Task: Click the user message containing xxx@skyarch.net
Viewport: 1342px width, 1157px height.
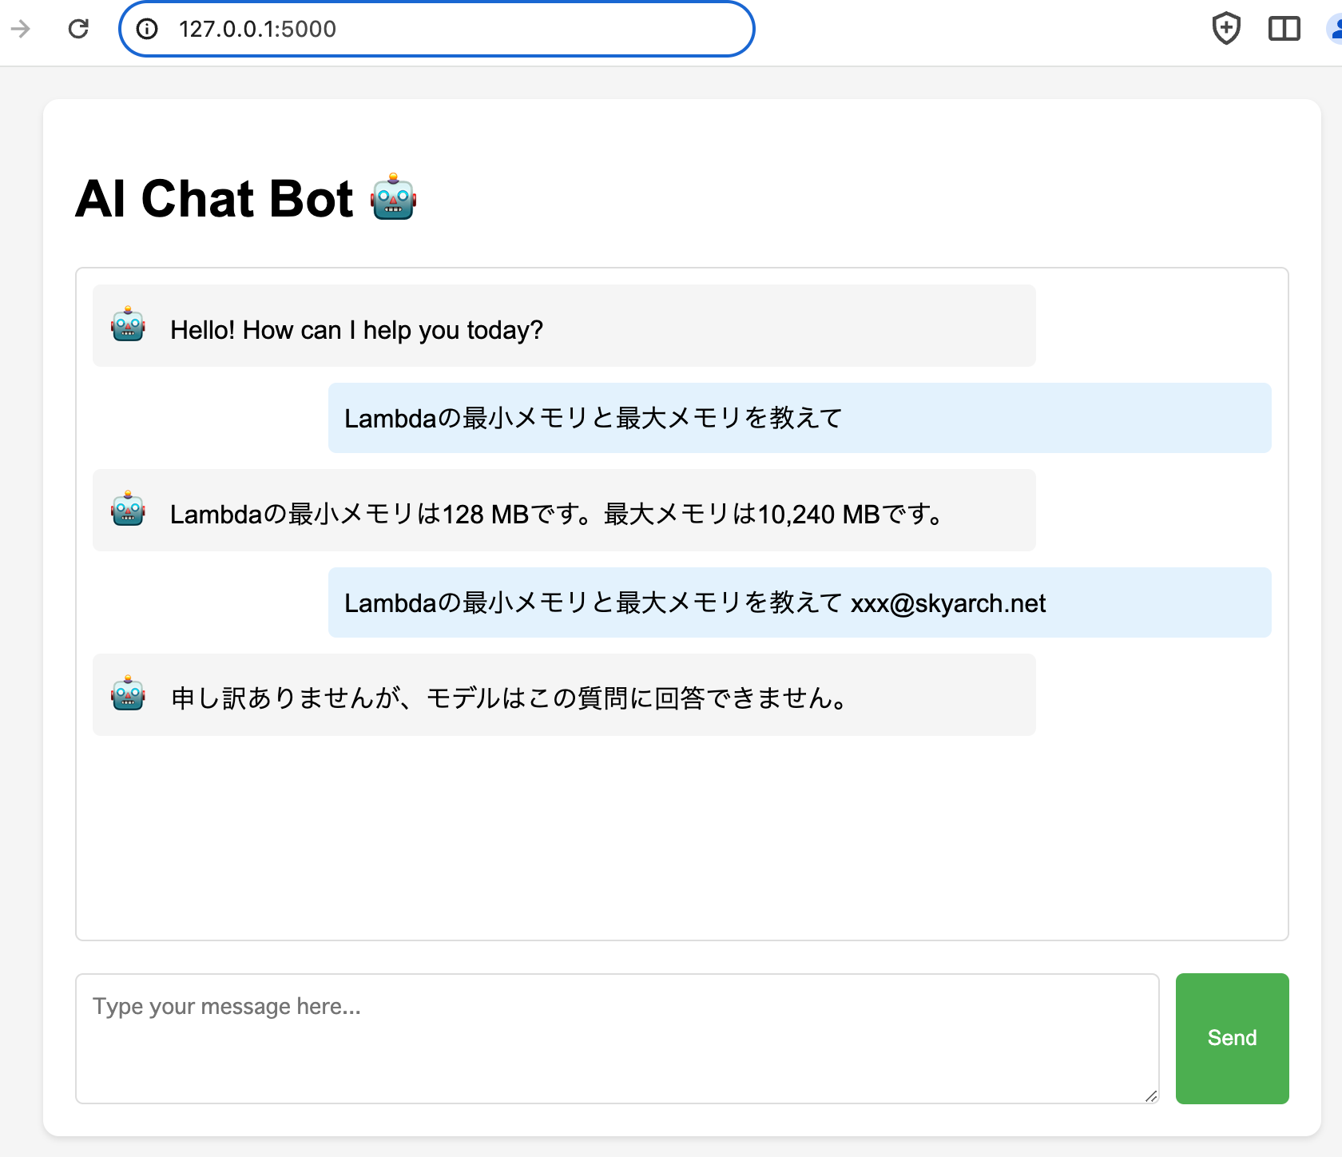Action: (800, 602)
